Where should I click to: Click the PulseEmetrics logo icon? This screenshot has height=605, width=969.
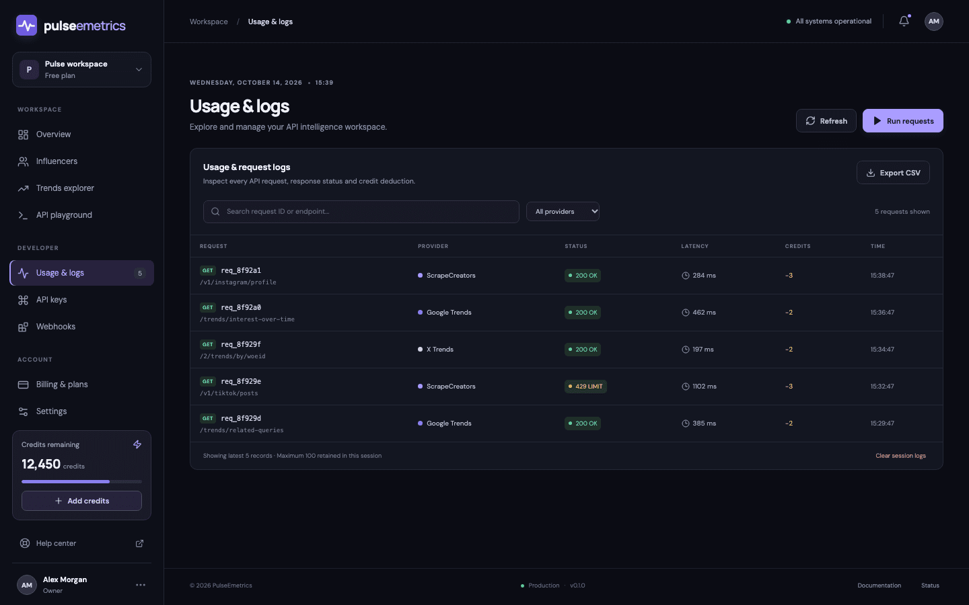click(x=26, y=26)
